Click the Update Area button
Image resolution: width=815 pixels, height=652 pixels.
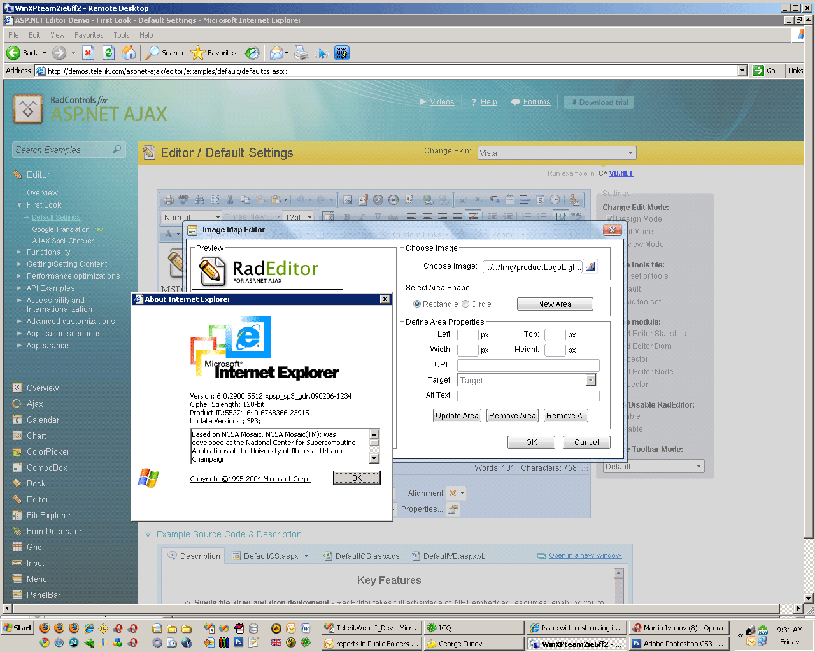point(457,416)
